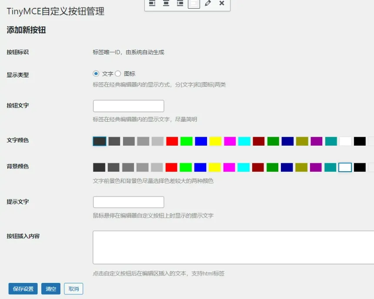Select the 文字 display type radio button

pos(96,74)
